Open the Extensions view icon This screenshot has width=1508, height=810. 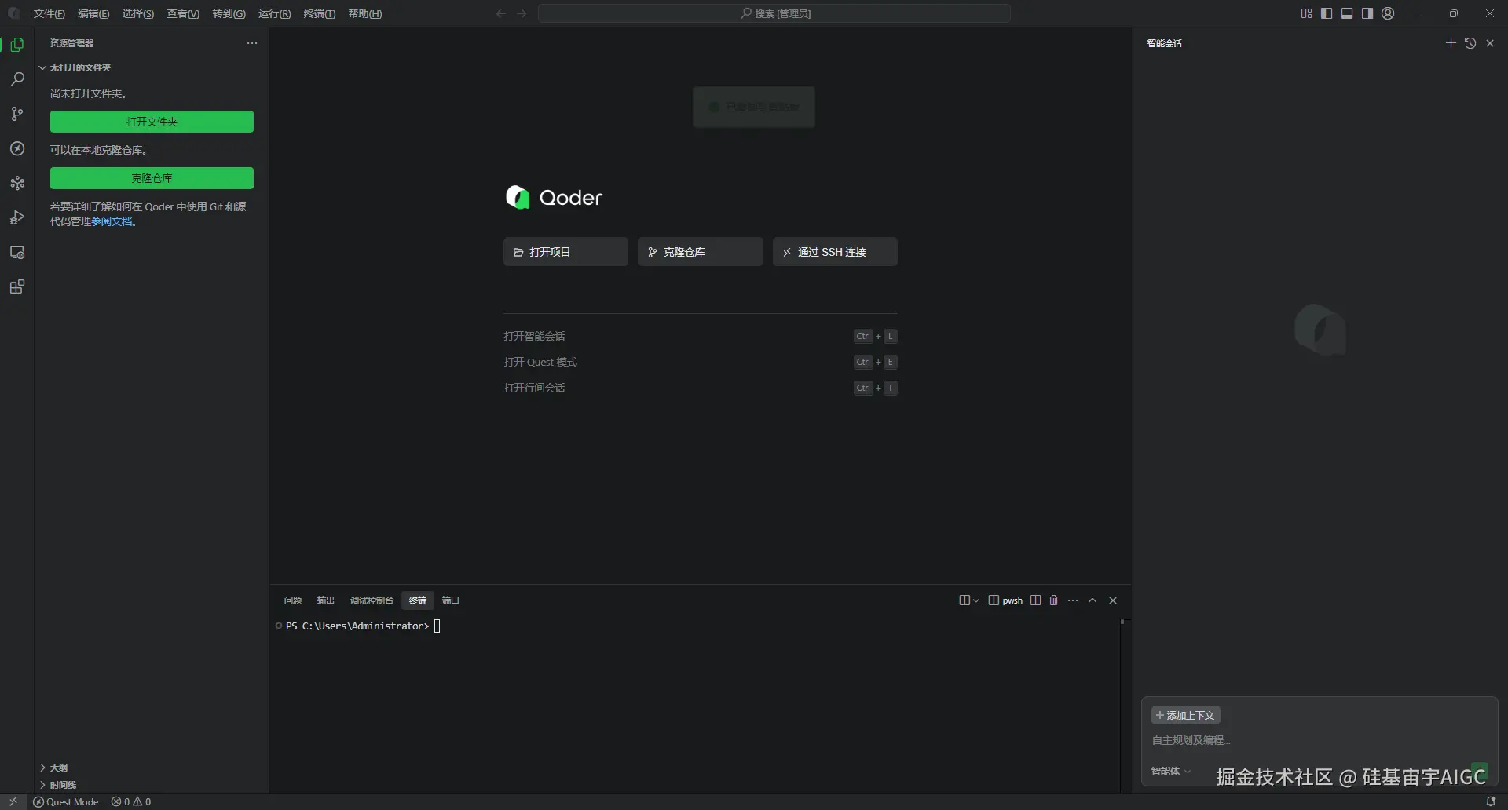(17, 287)
